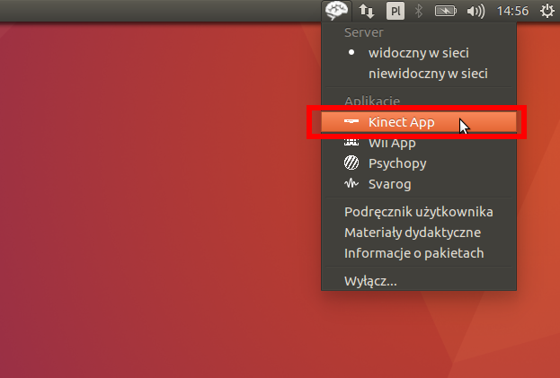Click the Kinect device icon in the menu
The width and height of the screenshot is (560, 378).
351,122
